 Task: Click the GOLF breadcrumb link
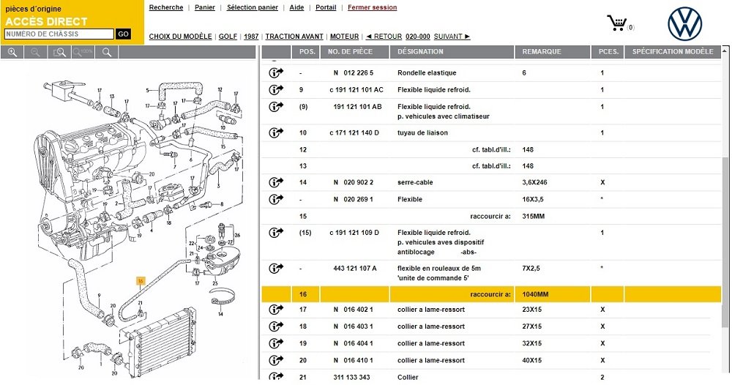[x=228, y=37]
